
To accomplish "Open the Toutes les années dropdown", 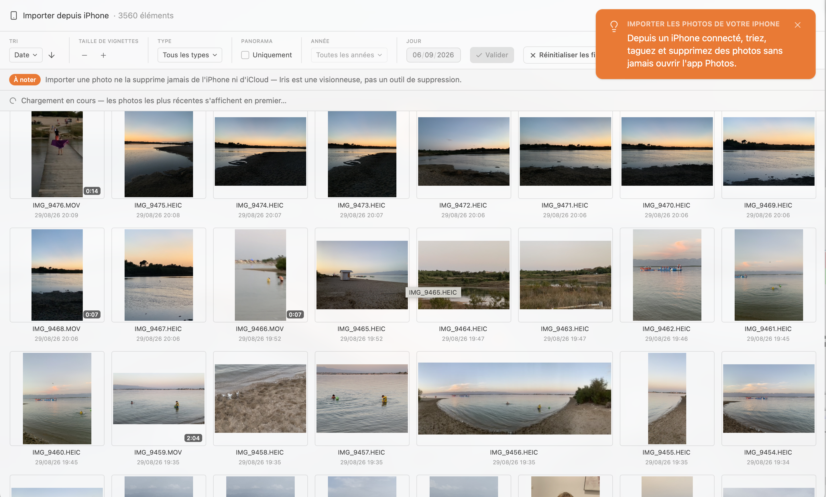I will (349, 55).
